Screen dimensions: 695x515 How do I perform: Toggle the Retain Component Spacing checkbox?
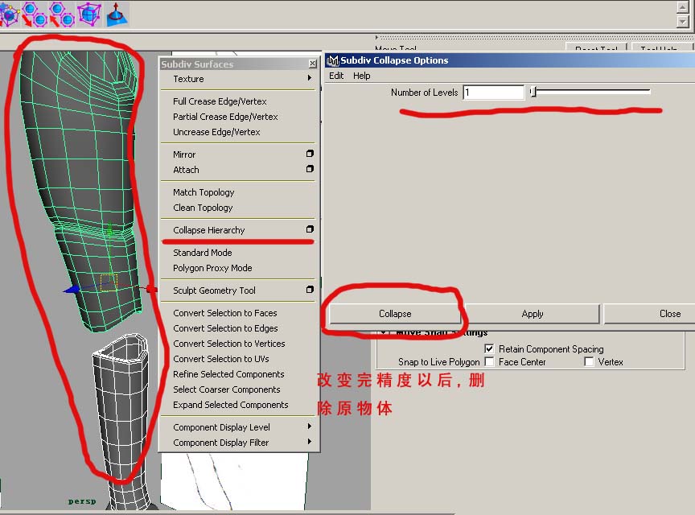coord(489,349)
